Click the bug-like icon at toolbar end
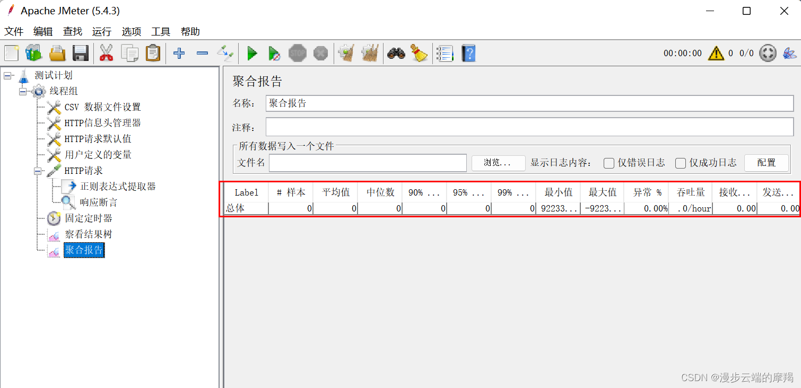Screen dimensions: 801x388 coord(790,53)
